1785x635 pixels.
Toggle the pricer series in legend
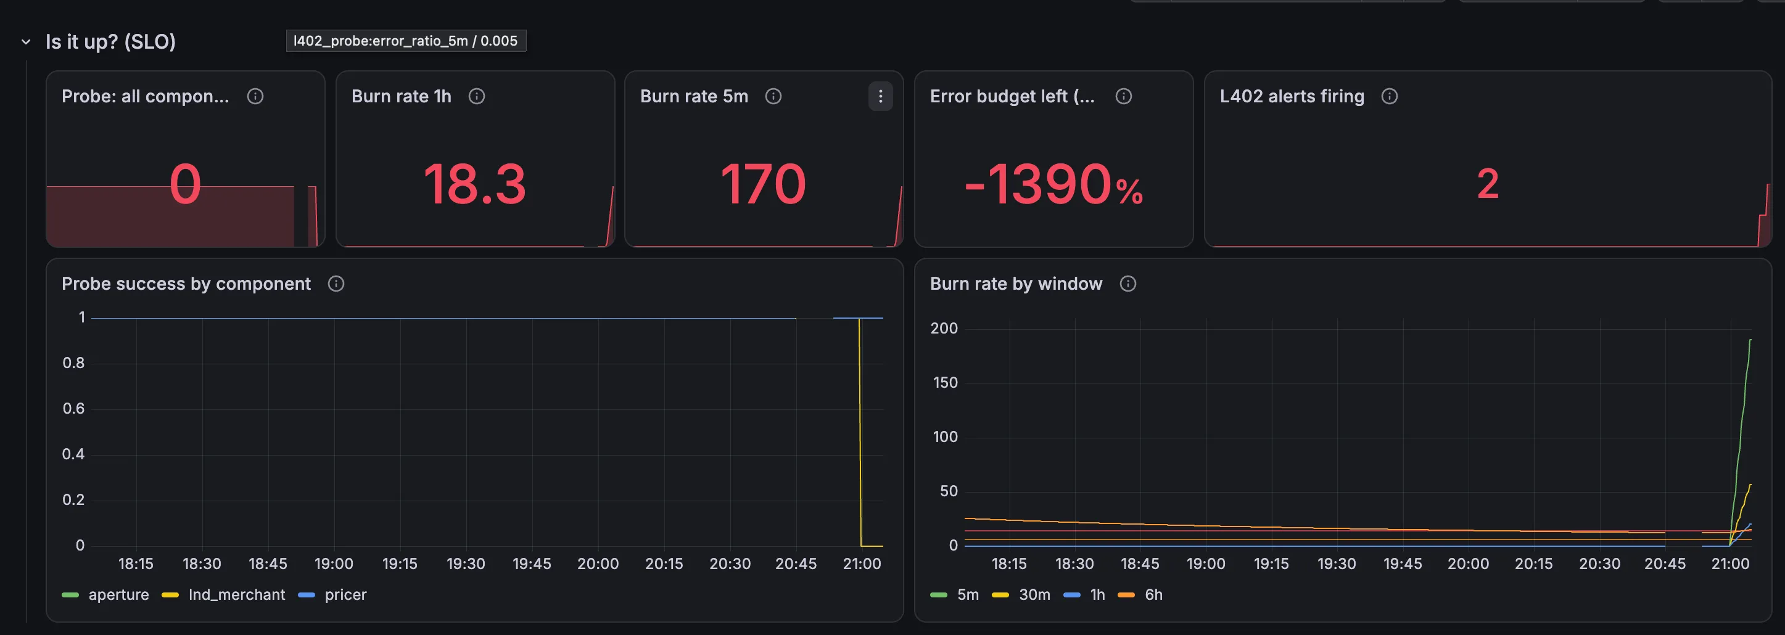click(346, 595)
